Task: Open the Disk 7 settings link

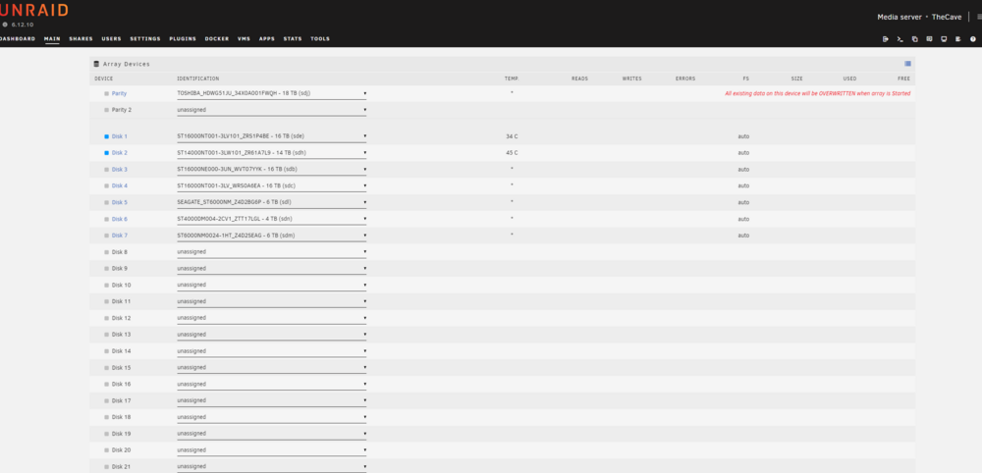Action: 120,236
